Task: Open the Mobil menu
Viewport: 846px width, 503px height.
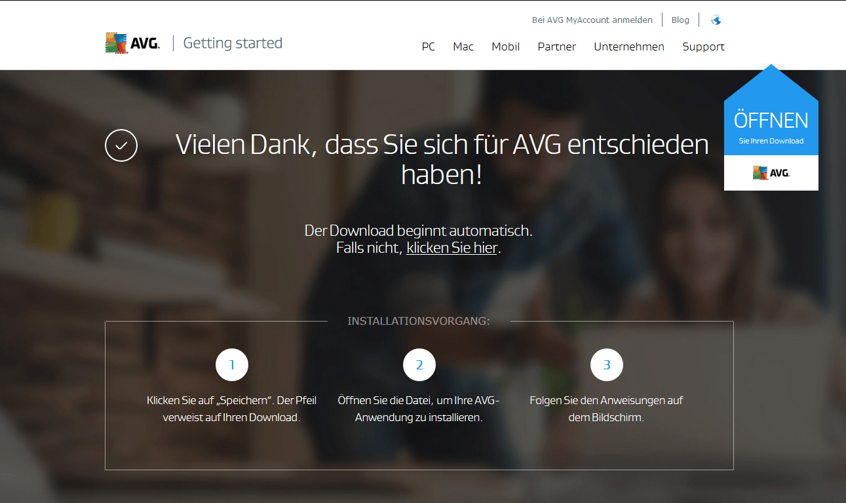Action: click(x=506, y=47)
